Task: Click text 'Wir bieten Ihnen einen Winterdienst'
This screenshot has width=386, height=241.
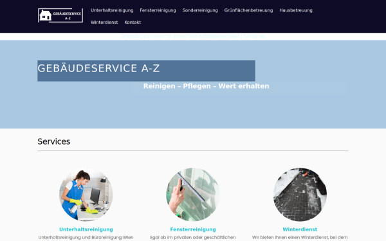Action: (290, 238)
